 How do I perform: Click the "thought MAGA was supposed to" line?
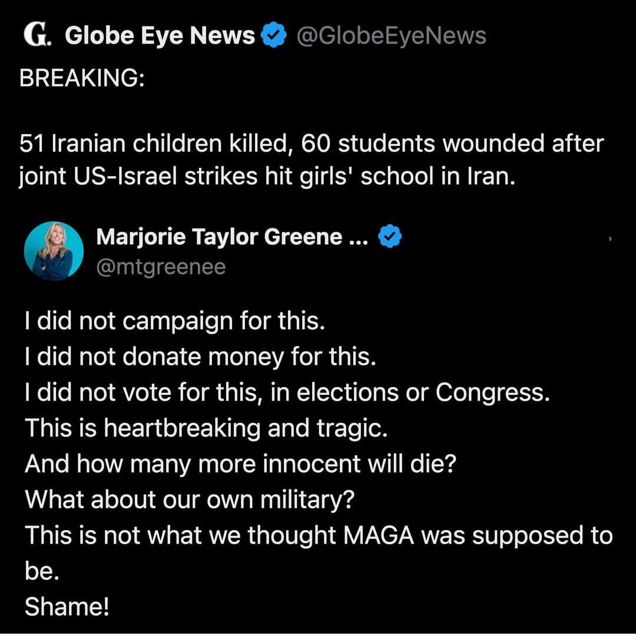coord(318,536)
